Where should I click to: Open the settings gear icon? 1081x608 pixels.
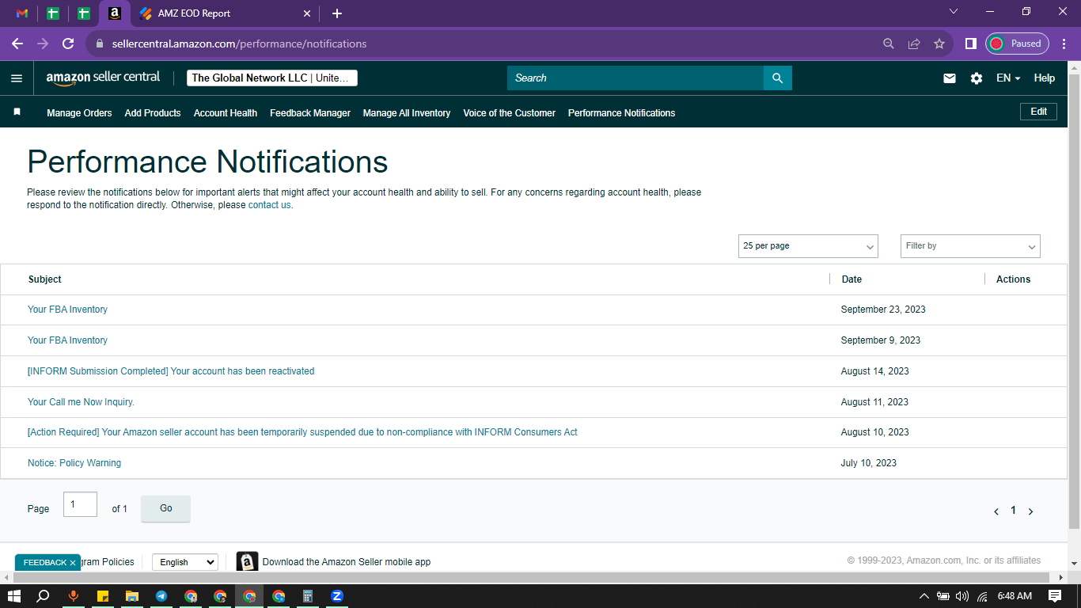pyautogui.click(x=977, y=78)
